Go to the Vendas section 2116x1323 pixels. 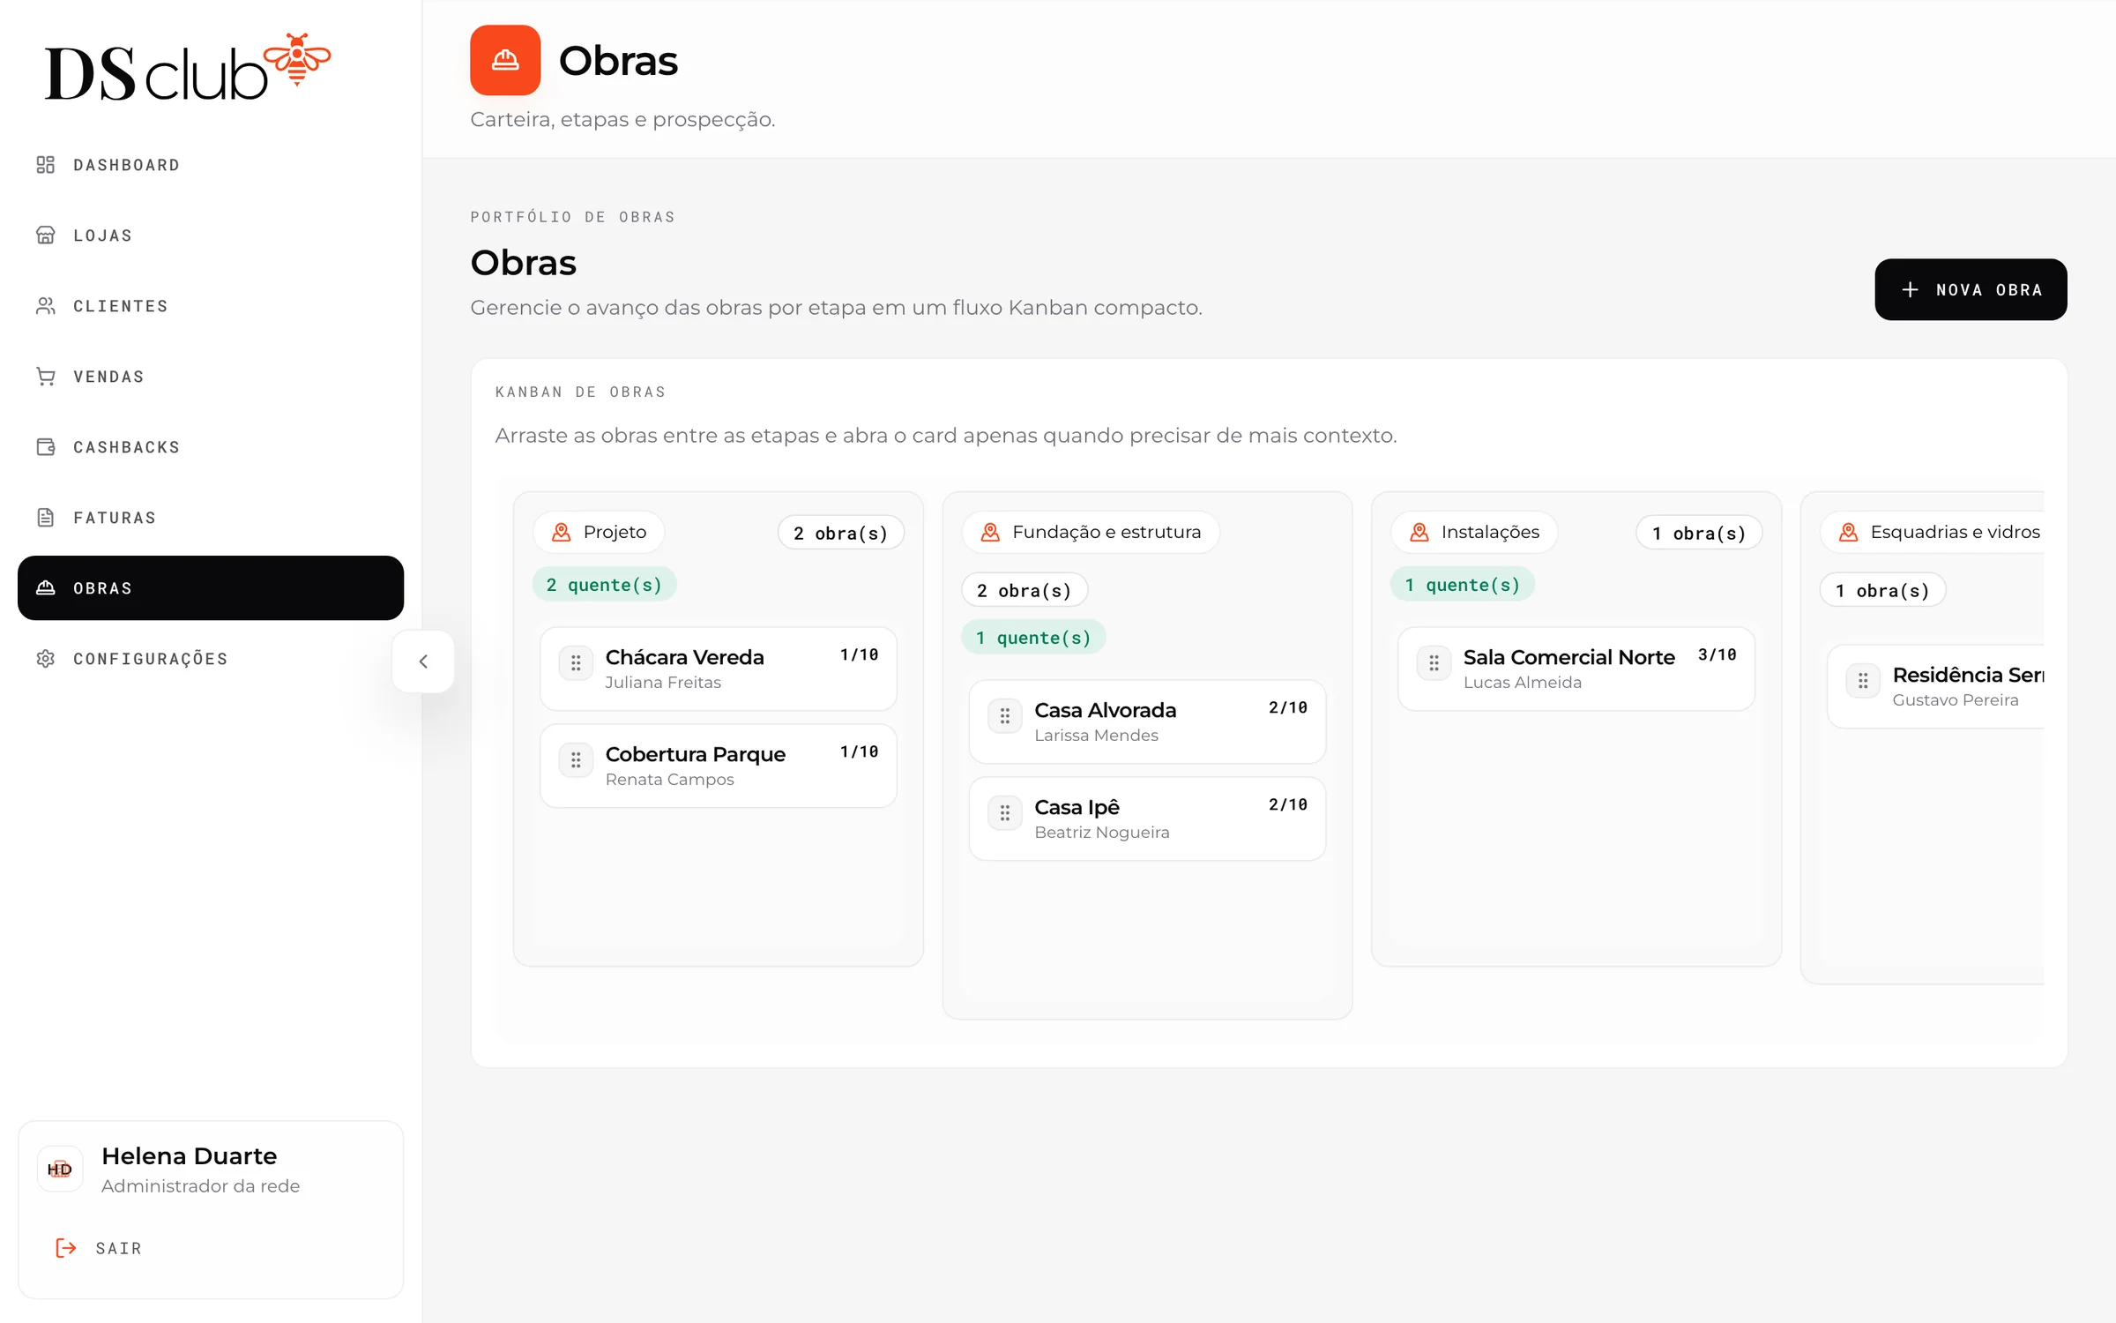(x=211, y=377)
